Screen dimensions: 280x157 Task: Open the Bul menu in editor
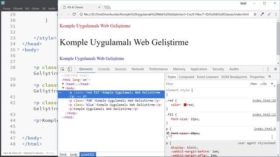pos(27,8)
